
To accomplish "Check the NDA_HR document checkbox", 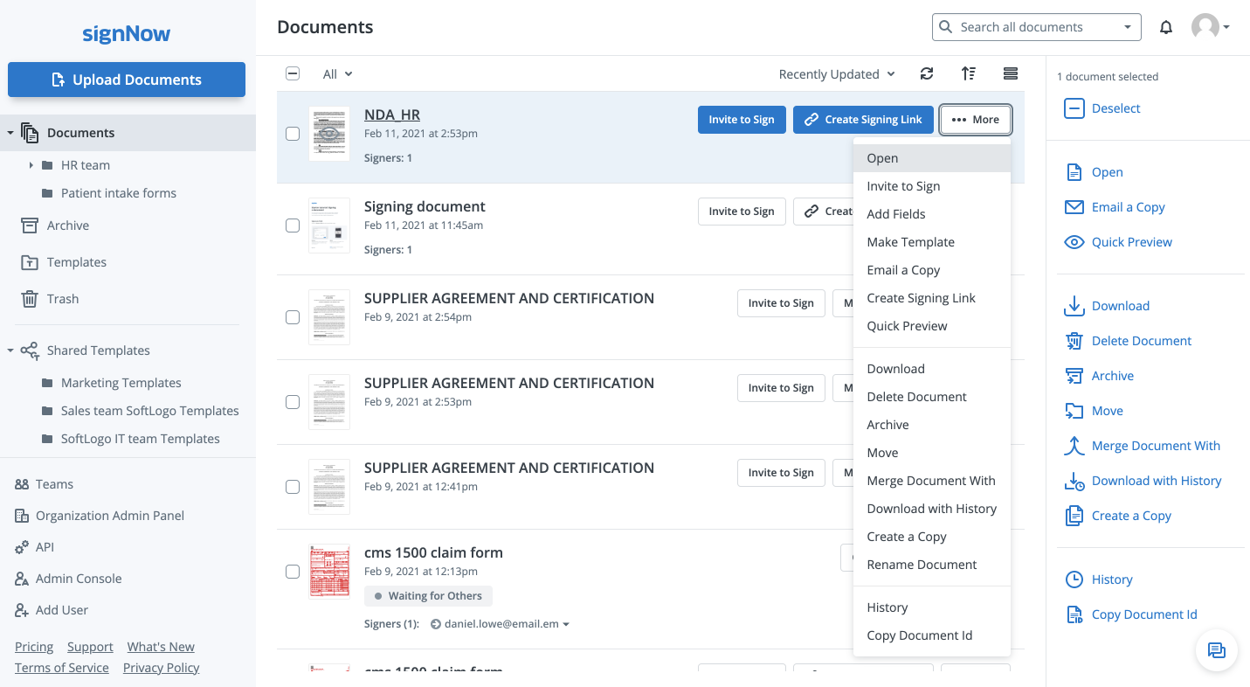I will pos(293,134).
